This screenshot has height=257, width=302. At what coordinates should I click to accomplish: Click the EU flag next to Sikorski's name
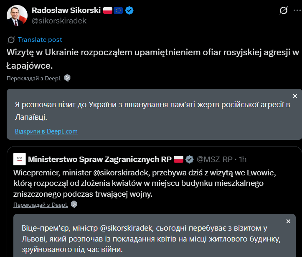click(x=119, y=10)
